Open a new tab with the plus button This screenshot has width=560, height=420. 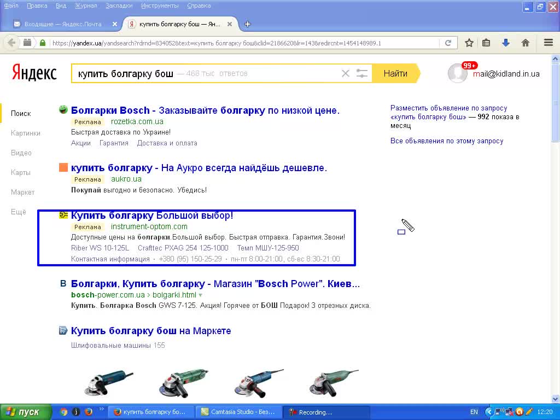click(x=248, y=24)
